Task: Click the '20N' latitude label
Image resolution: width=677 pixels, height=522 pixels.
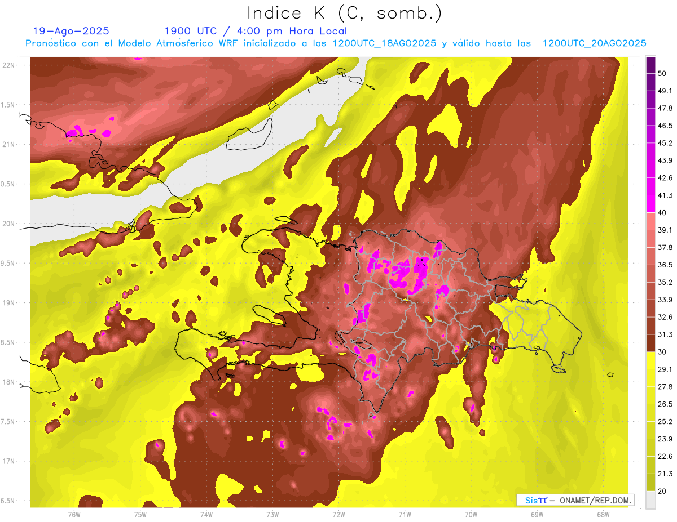Action: (8, 224)
